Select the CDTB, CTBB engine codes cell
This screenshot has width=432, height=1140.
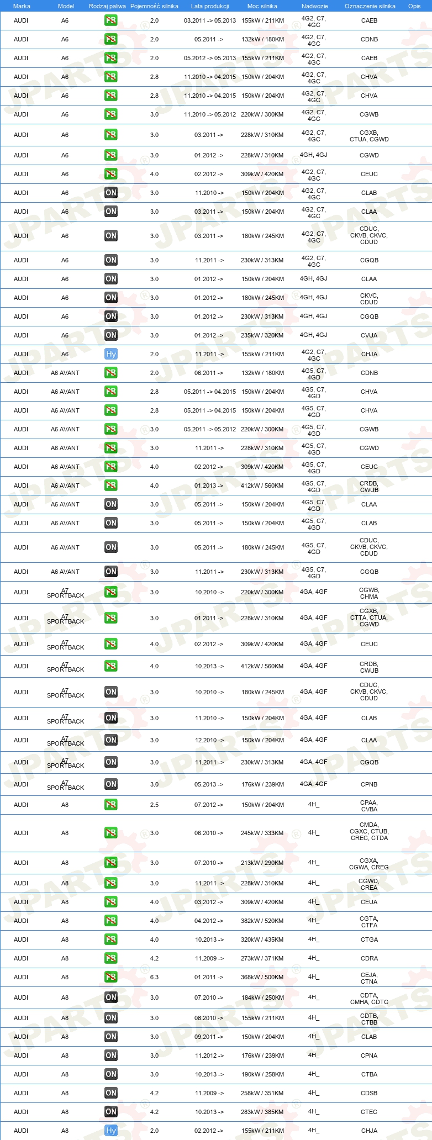pos(369,1019)
